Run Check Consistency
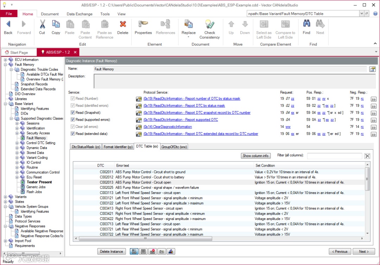 [209, 30]
